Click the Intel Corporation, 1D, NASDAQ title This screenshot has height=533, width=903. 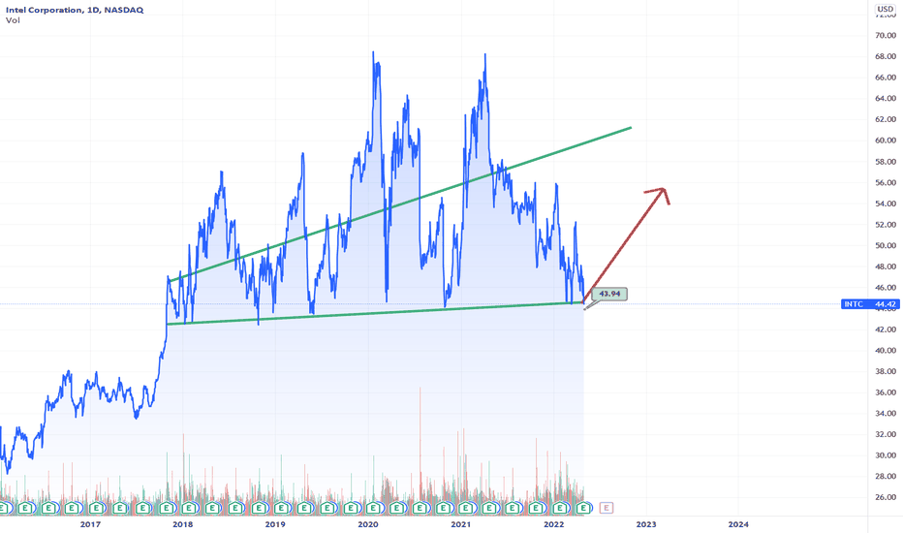click(x=75, y=10)
